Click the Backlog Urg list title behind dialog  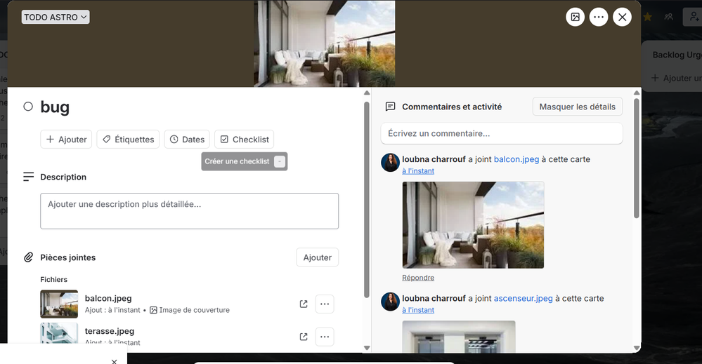point(677,55)
